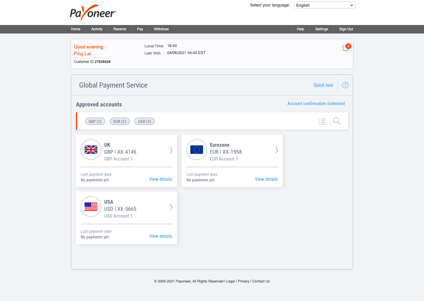Open Account confirmation statement link
This screenshot has width=424, height=301.
click(x=316, y=103)
